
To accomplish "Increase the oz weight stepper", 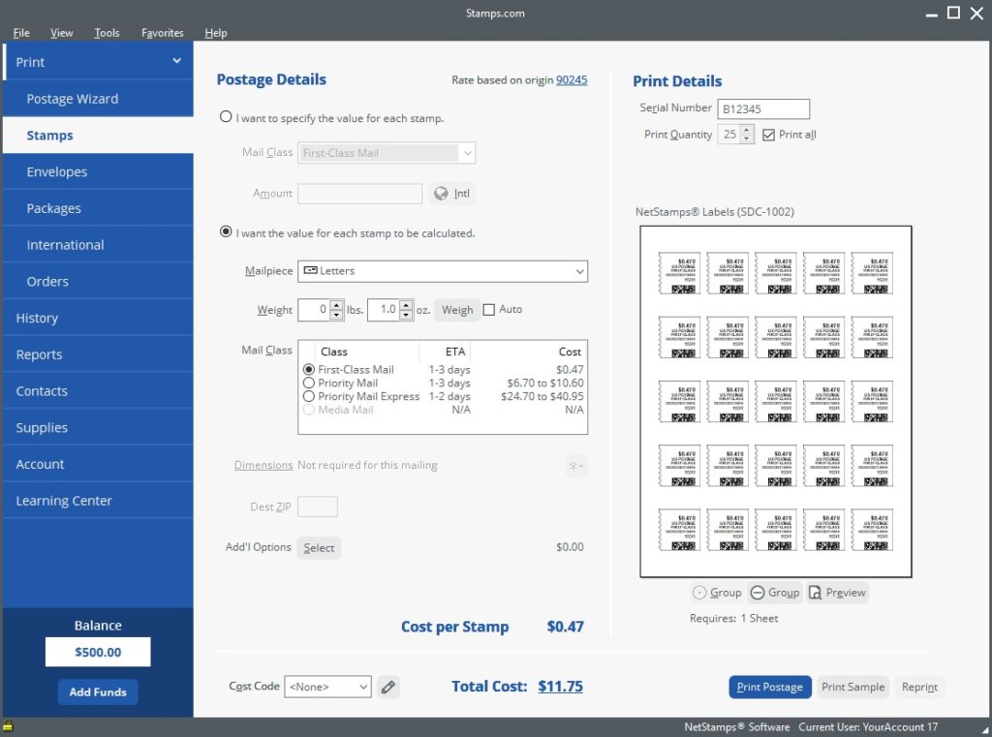I will click(406, 305).
